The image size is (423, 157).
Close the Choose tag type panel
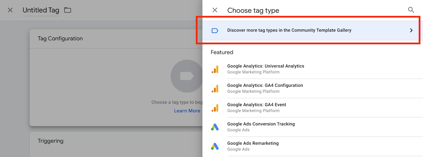pyautogui.click(x=215, y=10)
